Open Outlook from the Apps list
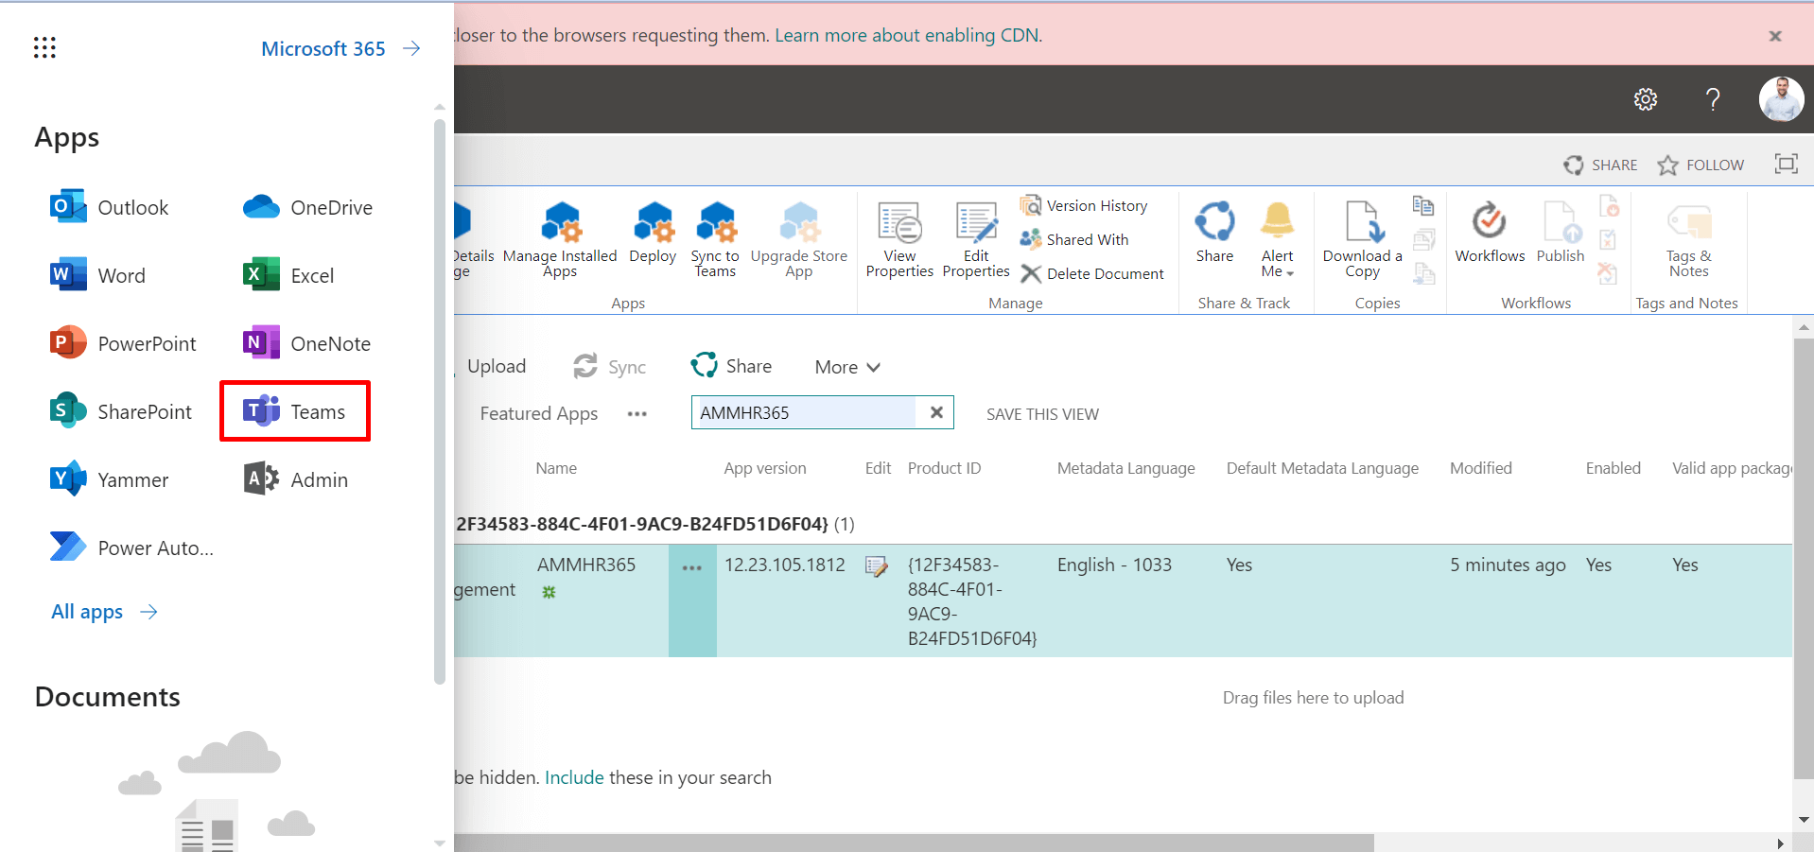The width and height of the screenshot is (1814, 852). click(109, 207)
